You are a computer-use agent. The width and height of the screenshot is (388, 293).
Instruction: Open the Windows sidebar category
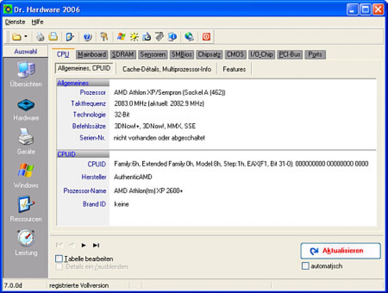pyautogui.click(x=26, y=176)
